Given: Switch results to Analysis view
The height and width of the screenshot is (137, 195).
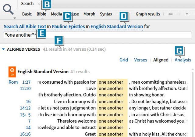Looking at the screenshot, I should [x=183, y=60].
